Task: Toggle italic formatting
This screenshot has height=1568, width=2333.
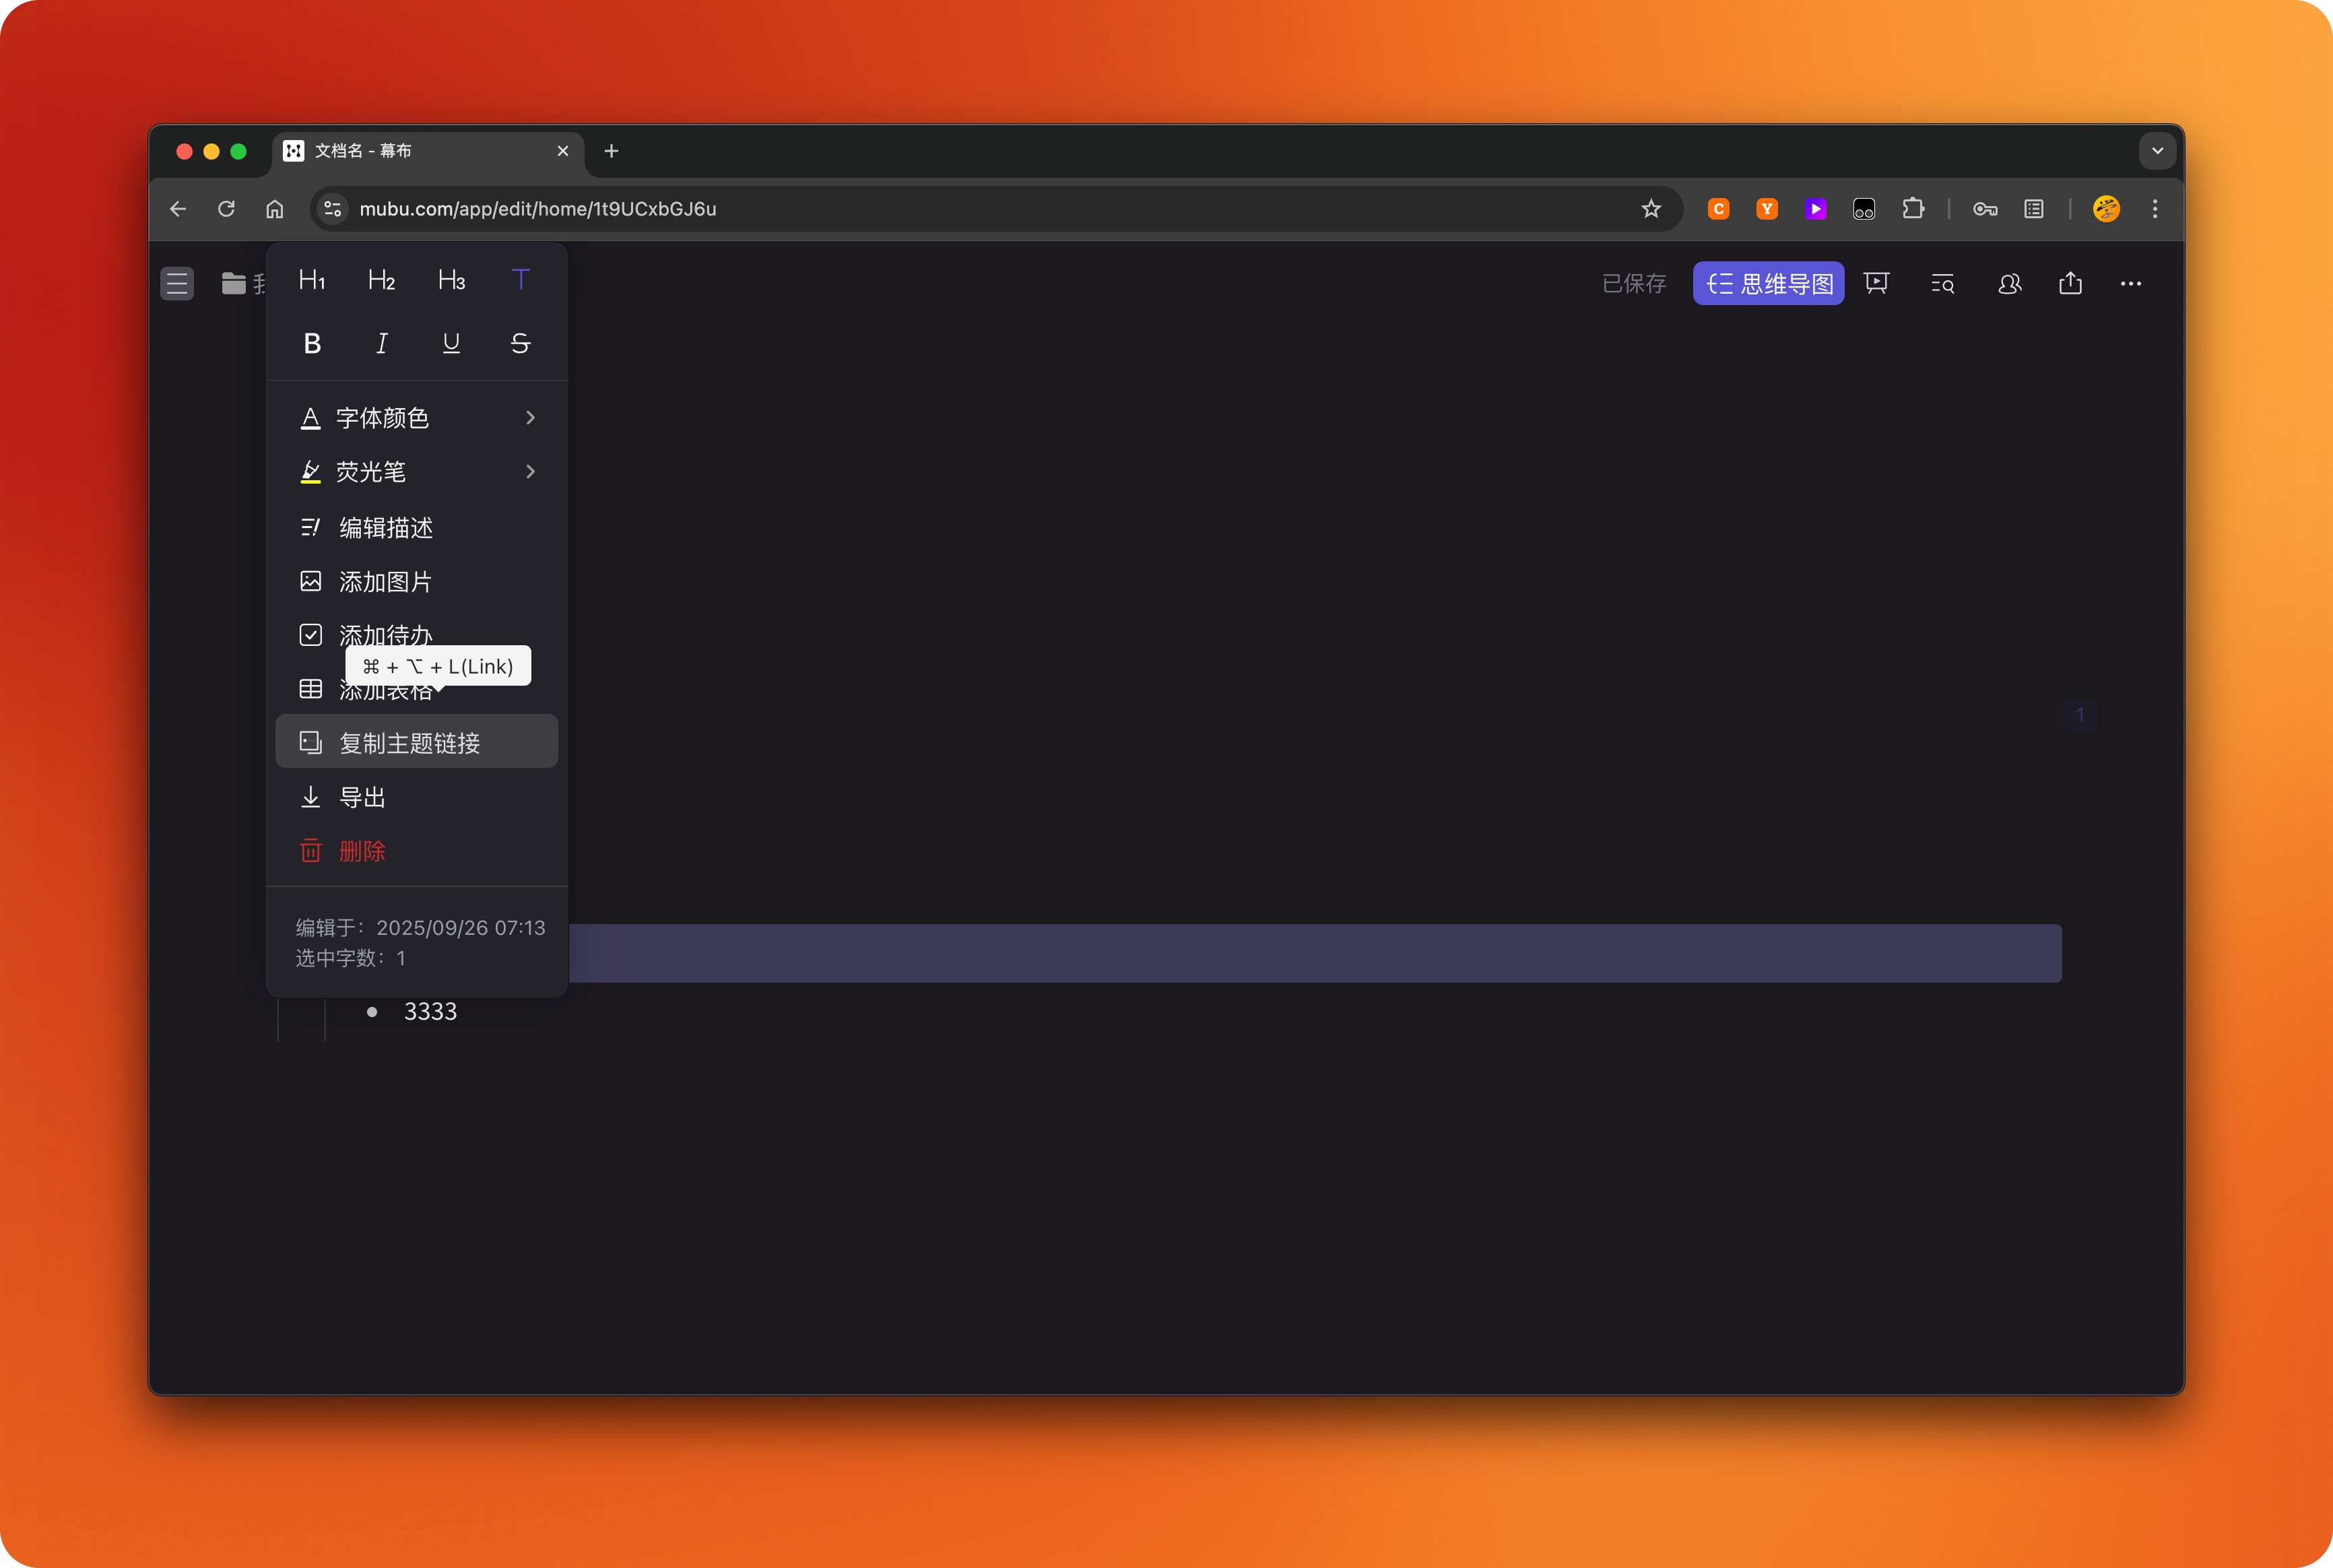Action: coord(381,343)
